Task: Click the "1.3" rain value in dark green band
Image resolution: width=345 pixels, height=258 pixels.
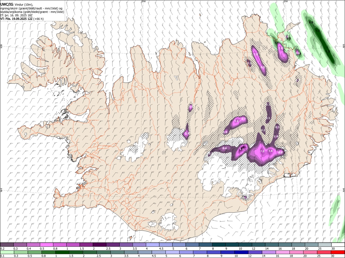Action: (318, 31)
